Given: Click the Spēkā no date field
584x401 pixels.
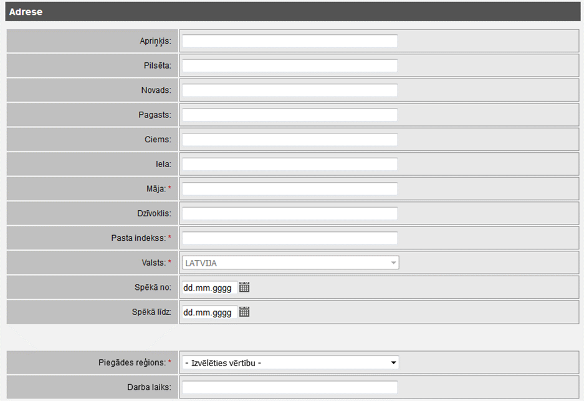Looking at the screenshot, I should (209, 287).
